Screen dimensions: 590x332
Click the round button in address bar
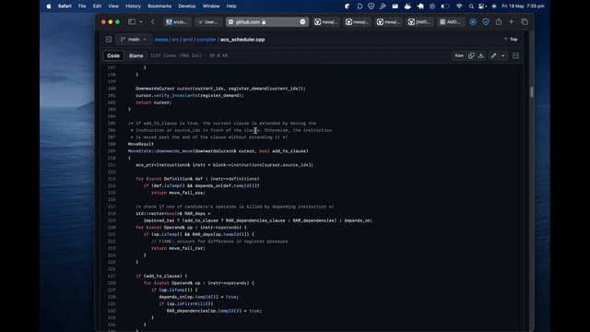click(302, 22)
